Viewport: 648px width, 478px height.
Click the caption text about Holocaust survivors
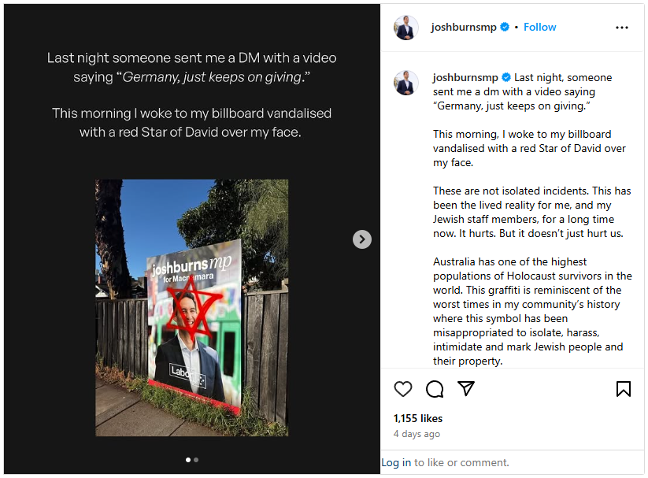point(532,311)
